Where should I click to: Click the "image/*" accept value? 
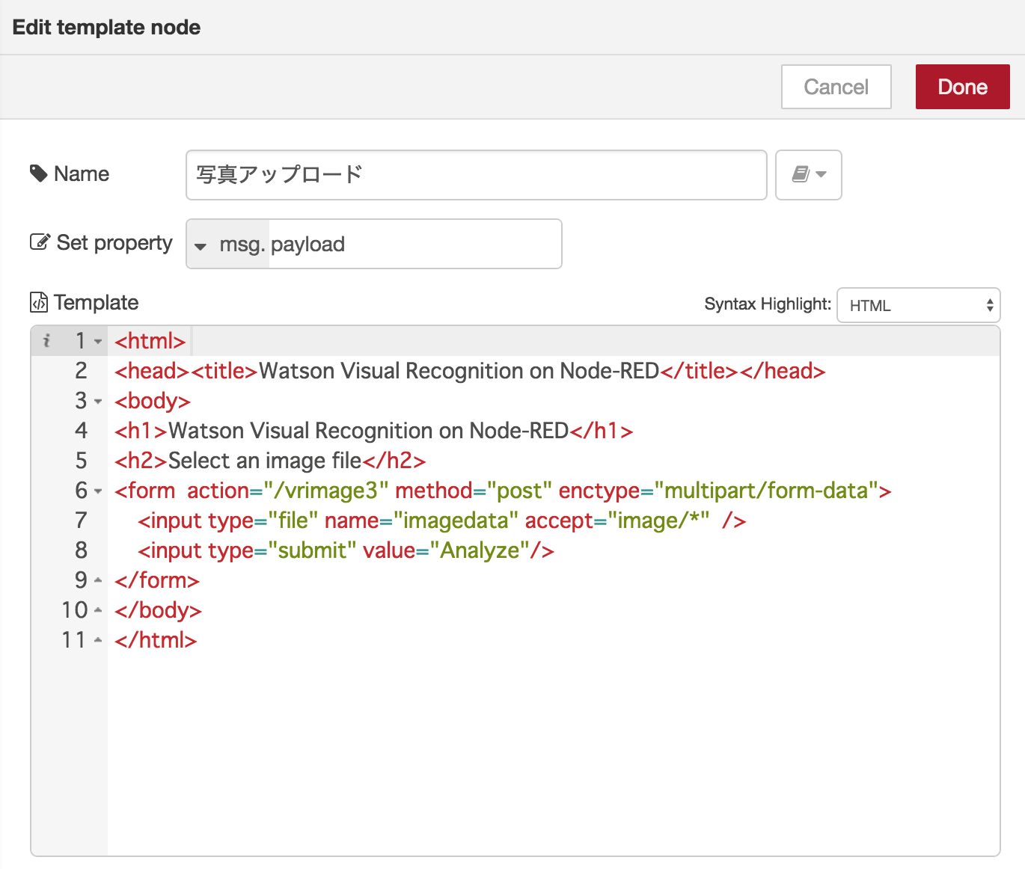(x=658, y=521)
